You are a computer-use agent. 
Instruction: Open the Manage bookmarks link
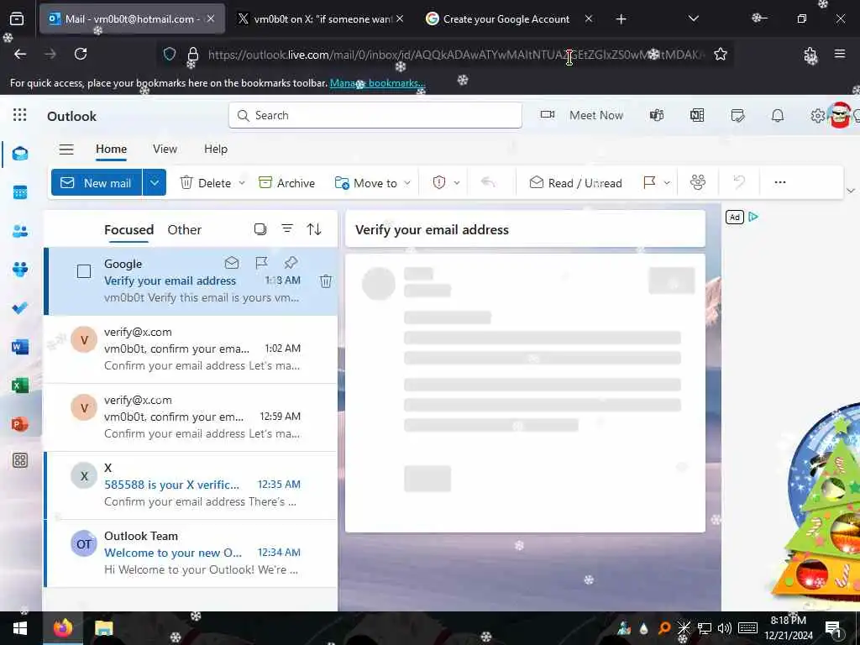[377, 83]
